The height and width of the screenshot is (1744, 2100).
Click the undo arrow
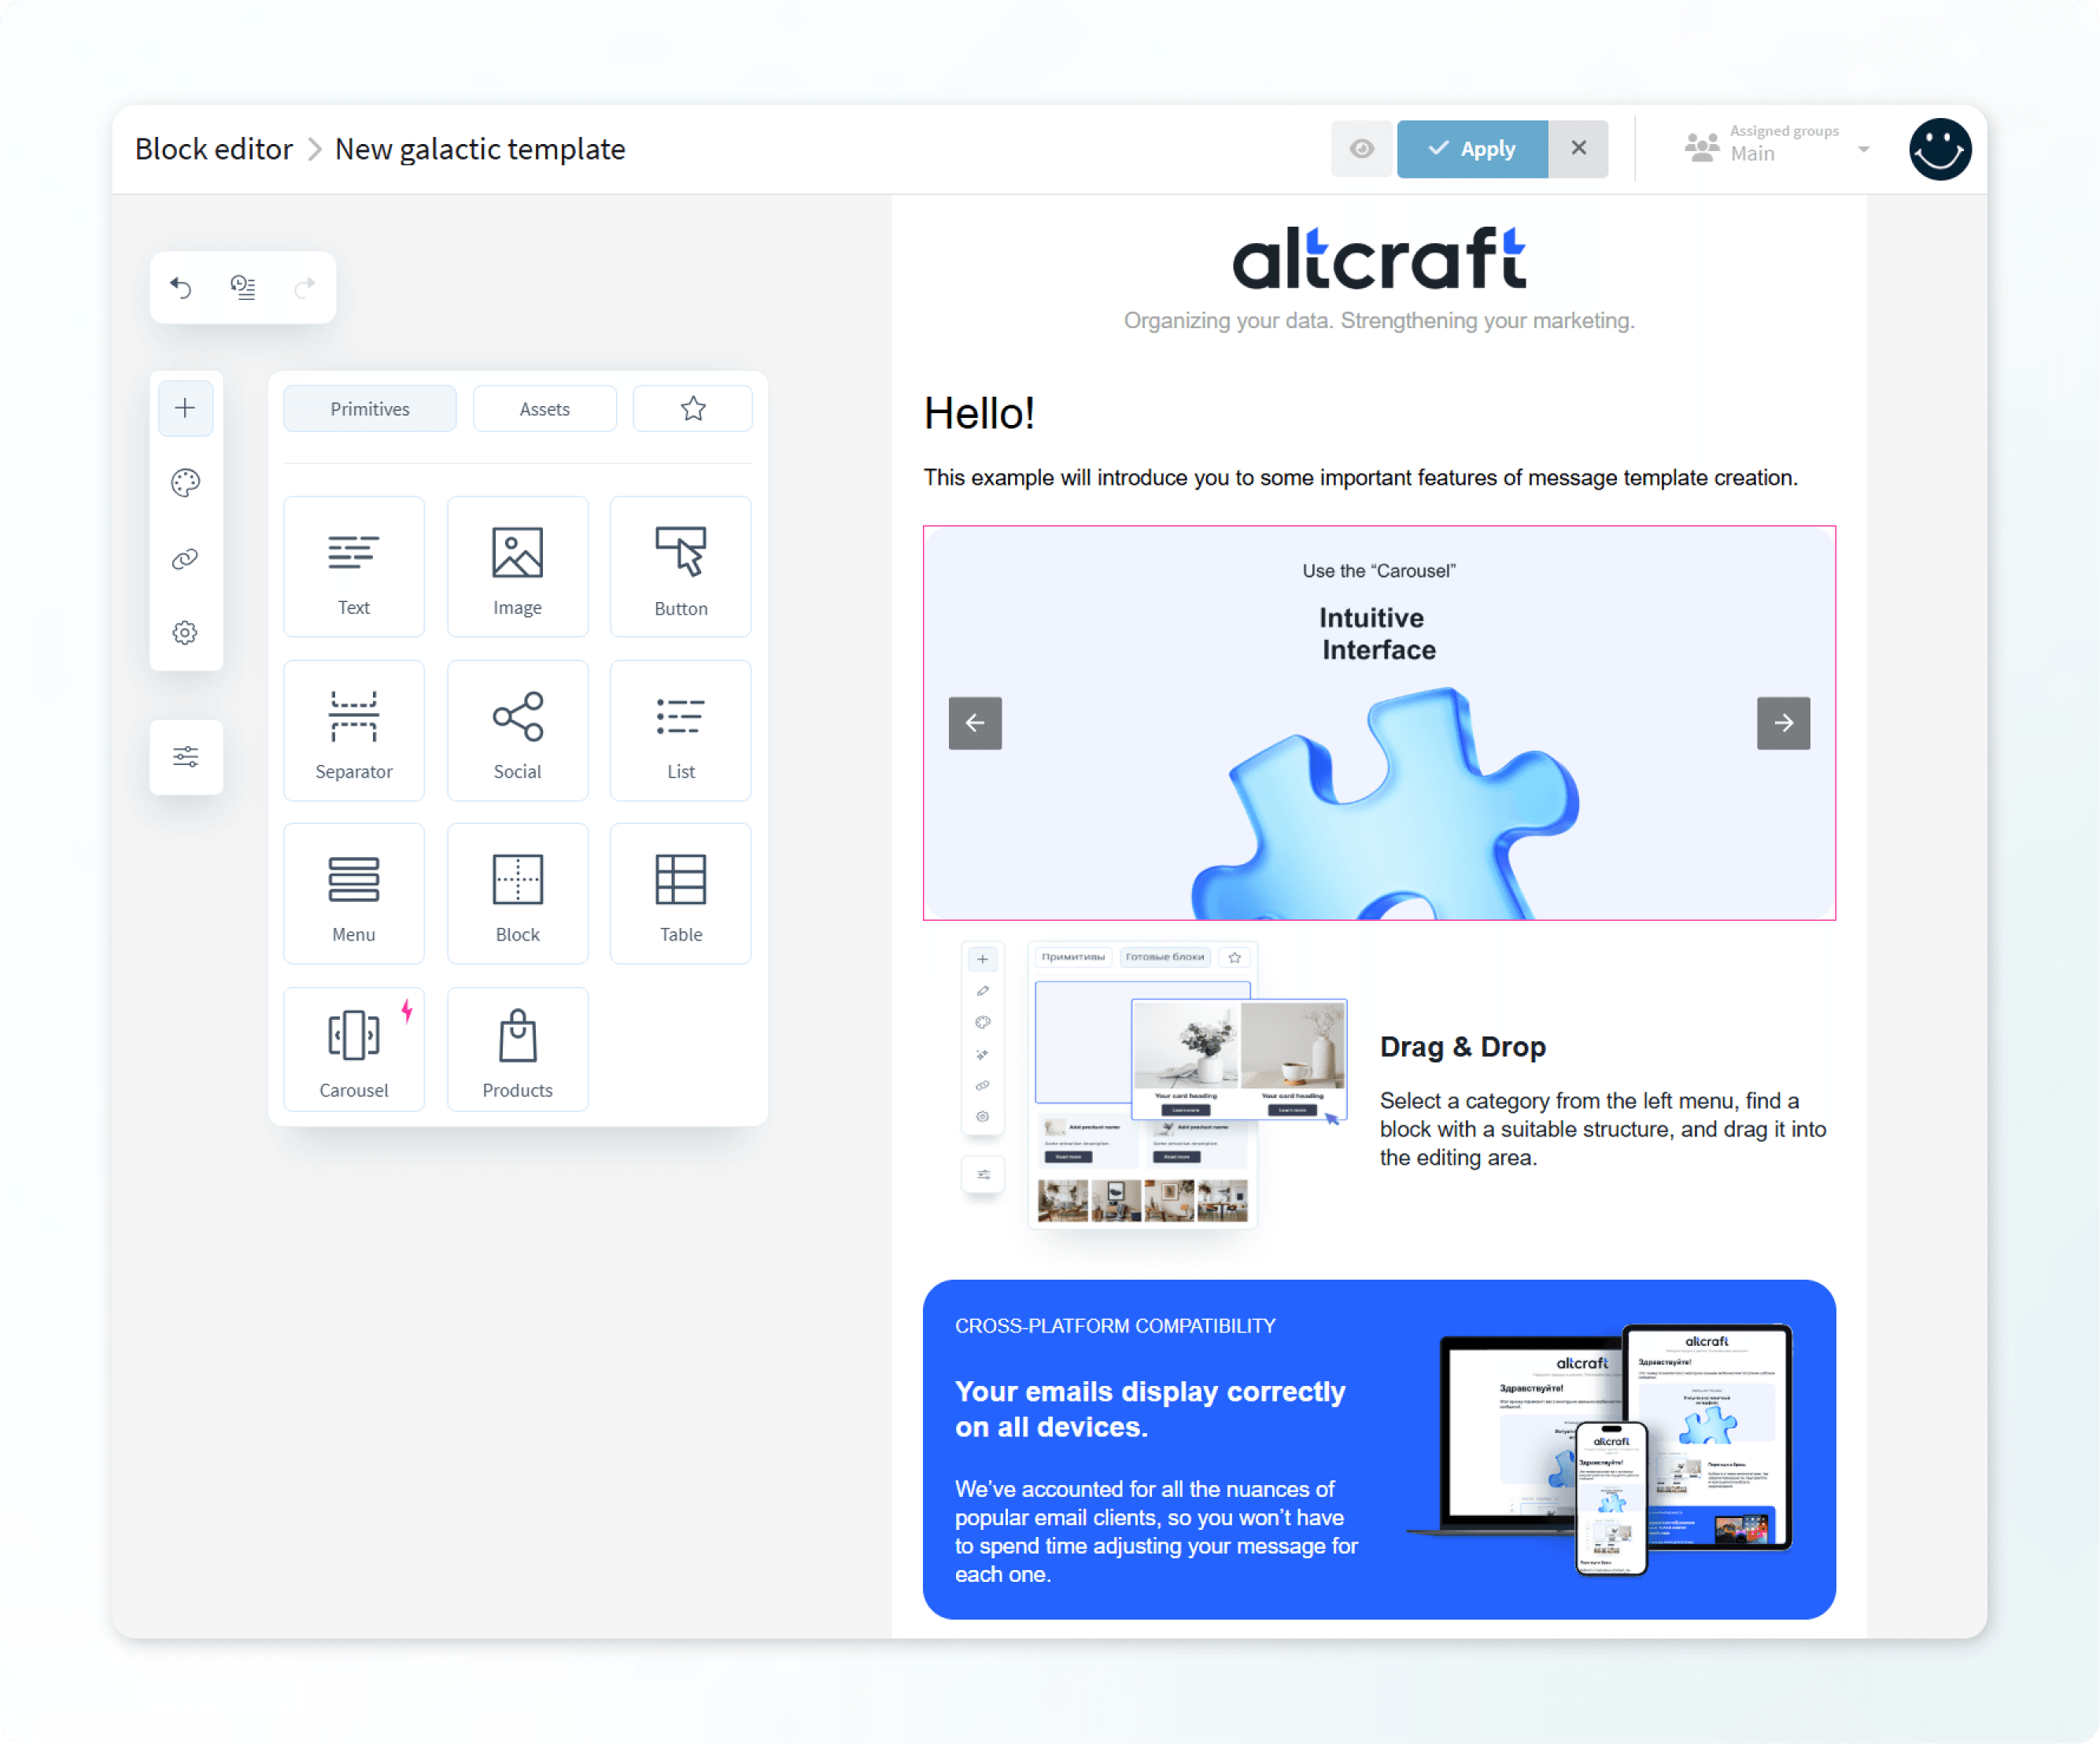[x=181, y=287]
